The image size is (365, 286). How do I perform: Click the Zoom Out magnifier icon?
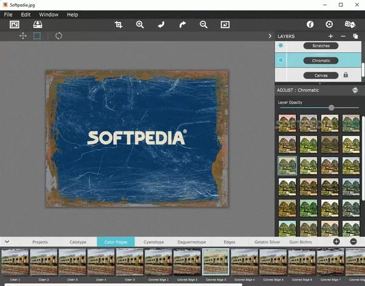coord(204,25)
